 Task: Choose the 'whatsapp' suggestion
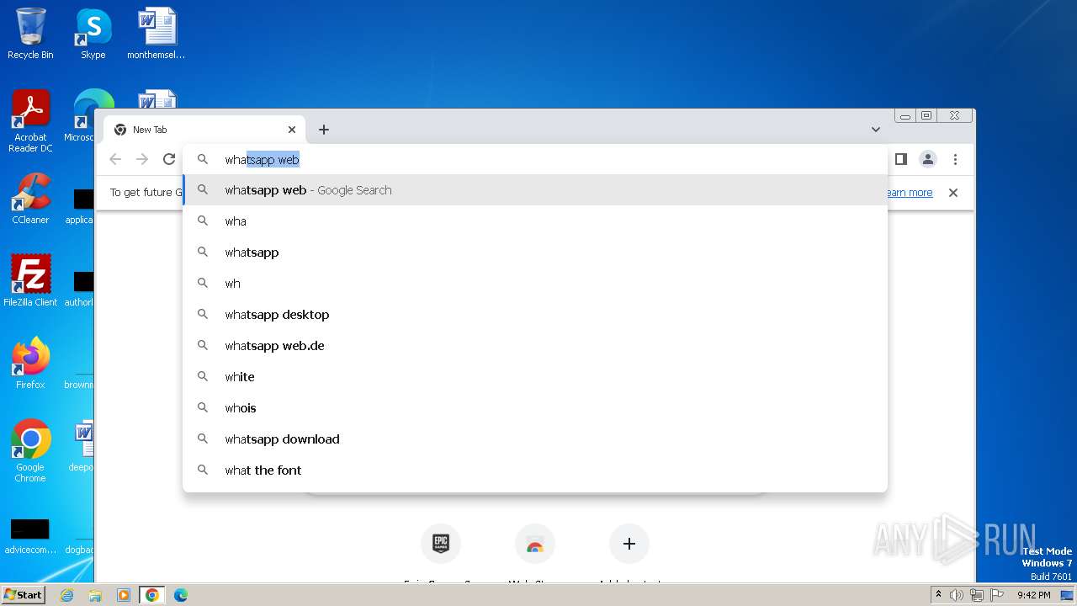535,252
